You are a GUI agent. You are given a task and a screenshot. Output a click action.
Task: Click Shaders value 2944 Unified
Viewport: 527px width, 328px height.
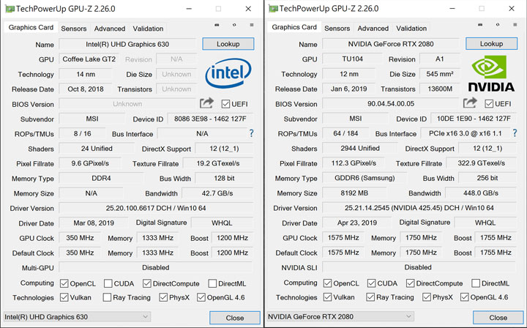coord(359,148)
